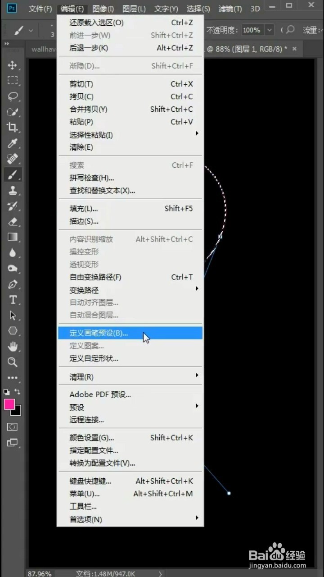324x577 pixels.
Task: Select the Horizontal Type tool
Action: (x=13, y=300)
